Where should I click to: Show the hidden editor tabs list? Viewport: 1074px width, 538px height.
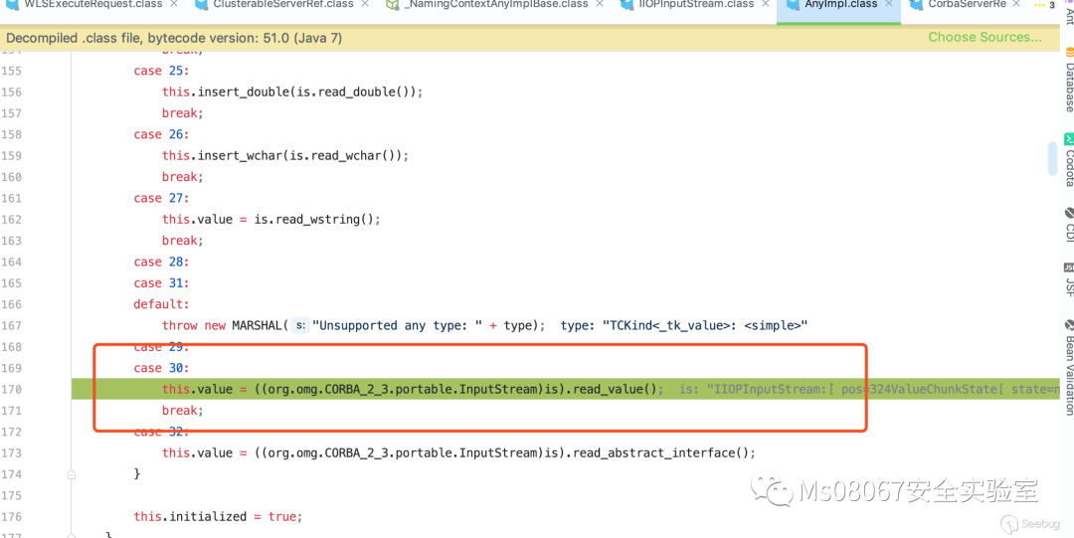(1044, 5)
